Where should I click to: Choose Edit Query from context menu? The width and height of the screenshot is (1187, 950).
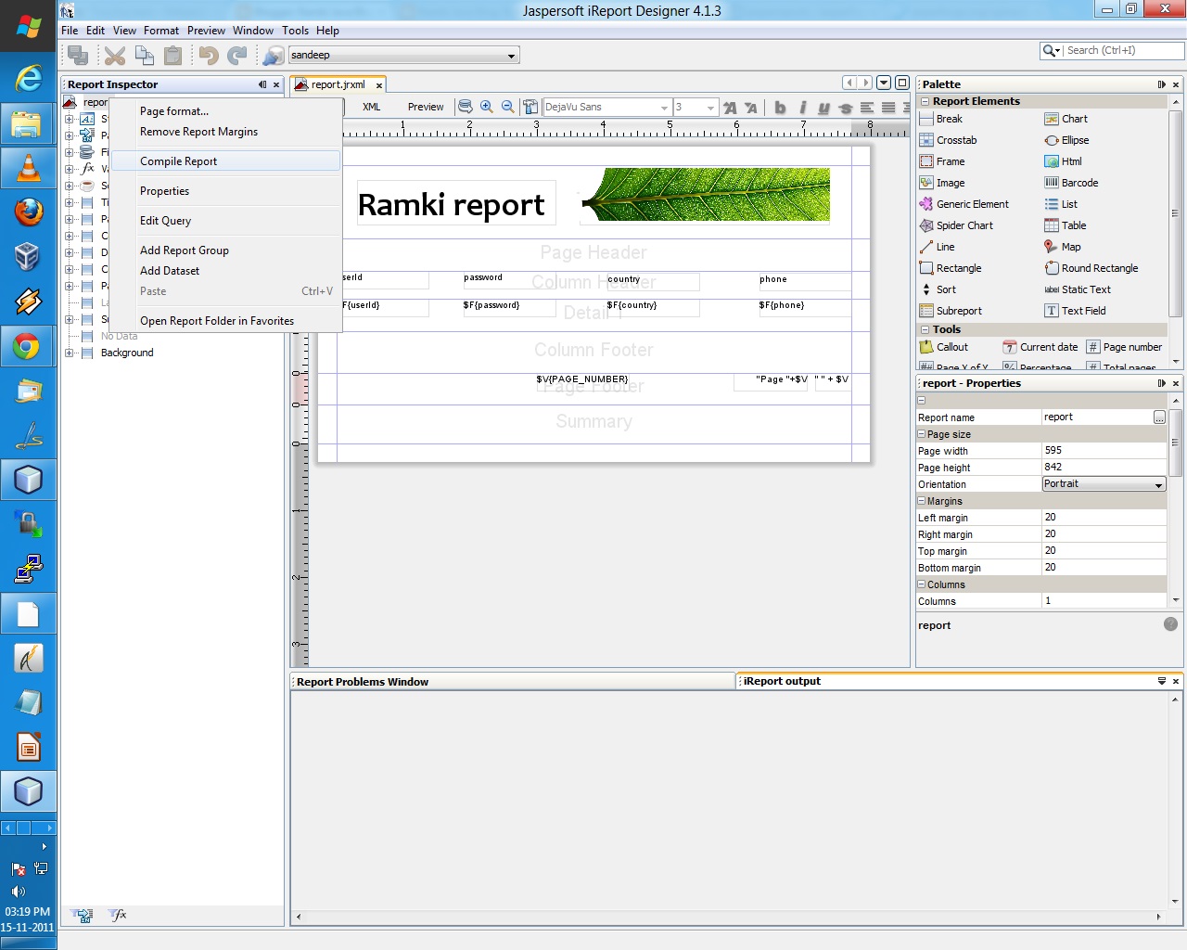225,221
